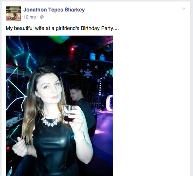Image resolution: width=193 pixels, height=176 pixels.
Task: Select the 'Birthday Party....' post text
Action: coord(100,28)
